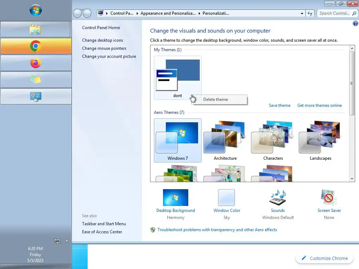This screenshot has width=359, height=269.
Task: Focus the Search Control Panel field
Action: click(x=334, y=13)
